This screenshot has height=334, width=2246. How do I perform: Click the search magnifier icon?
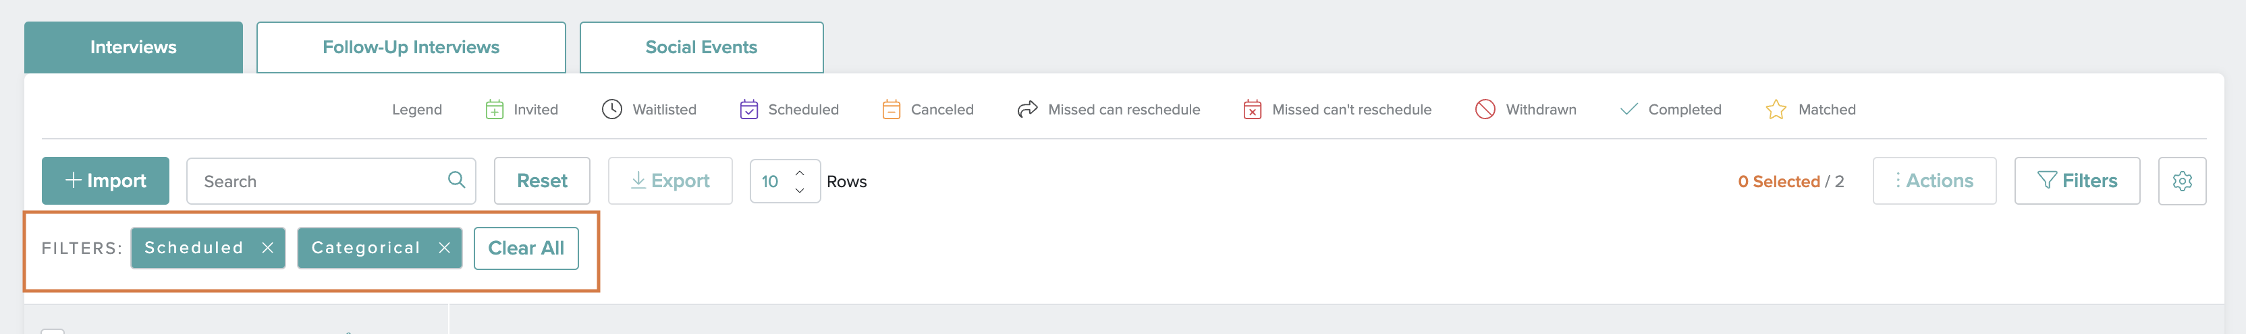tap(456, 180)
